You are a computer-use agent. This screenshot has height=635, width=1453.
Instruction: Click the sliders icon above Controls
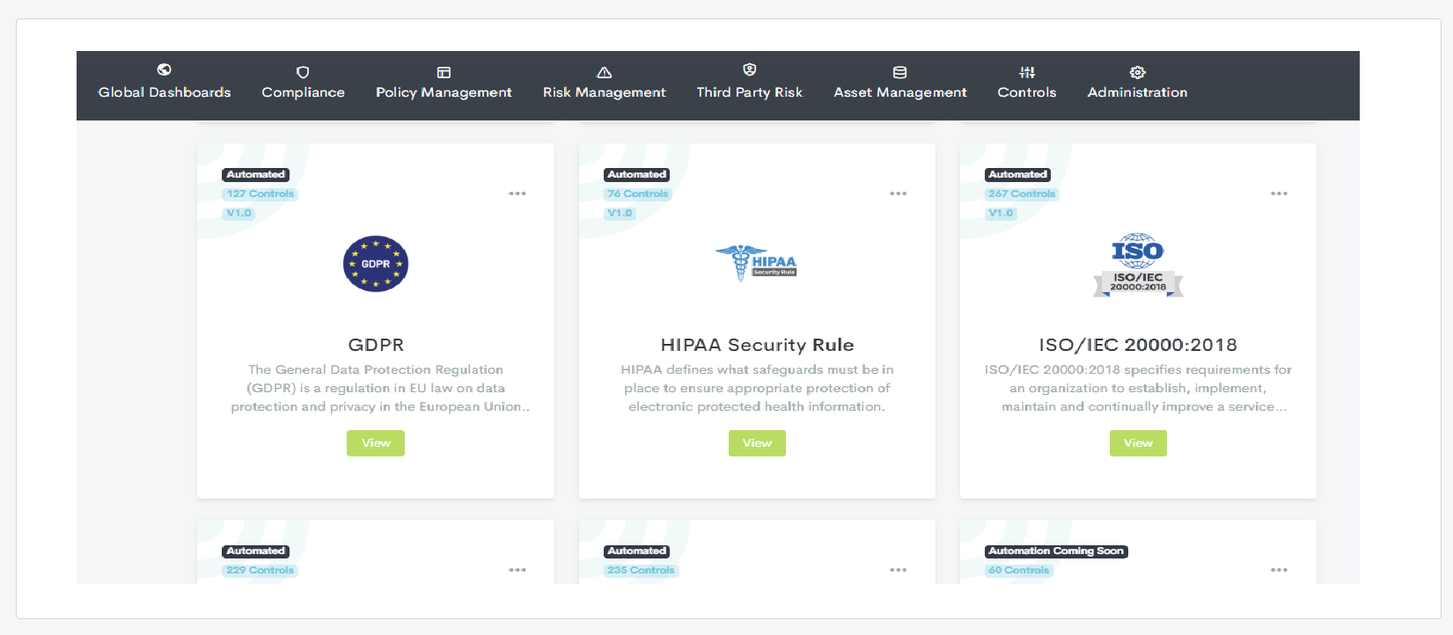[x=1027, y=72]
